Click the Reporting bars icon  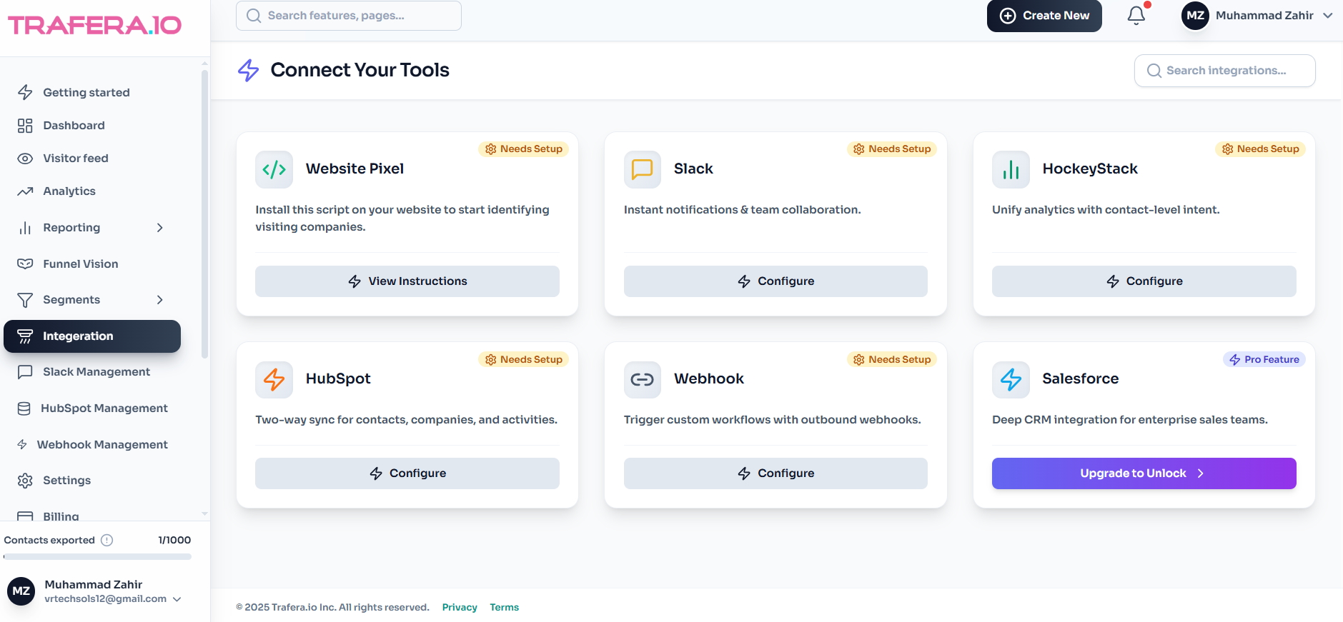pyautogui.click(x=25, y=228)
